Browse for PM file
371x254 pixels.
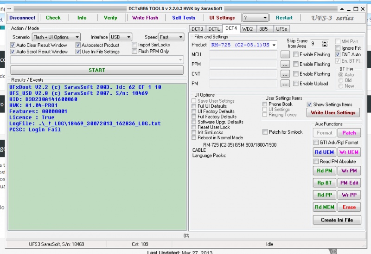point(285,84)
